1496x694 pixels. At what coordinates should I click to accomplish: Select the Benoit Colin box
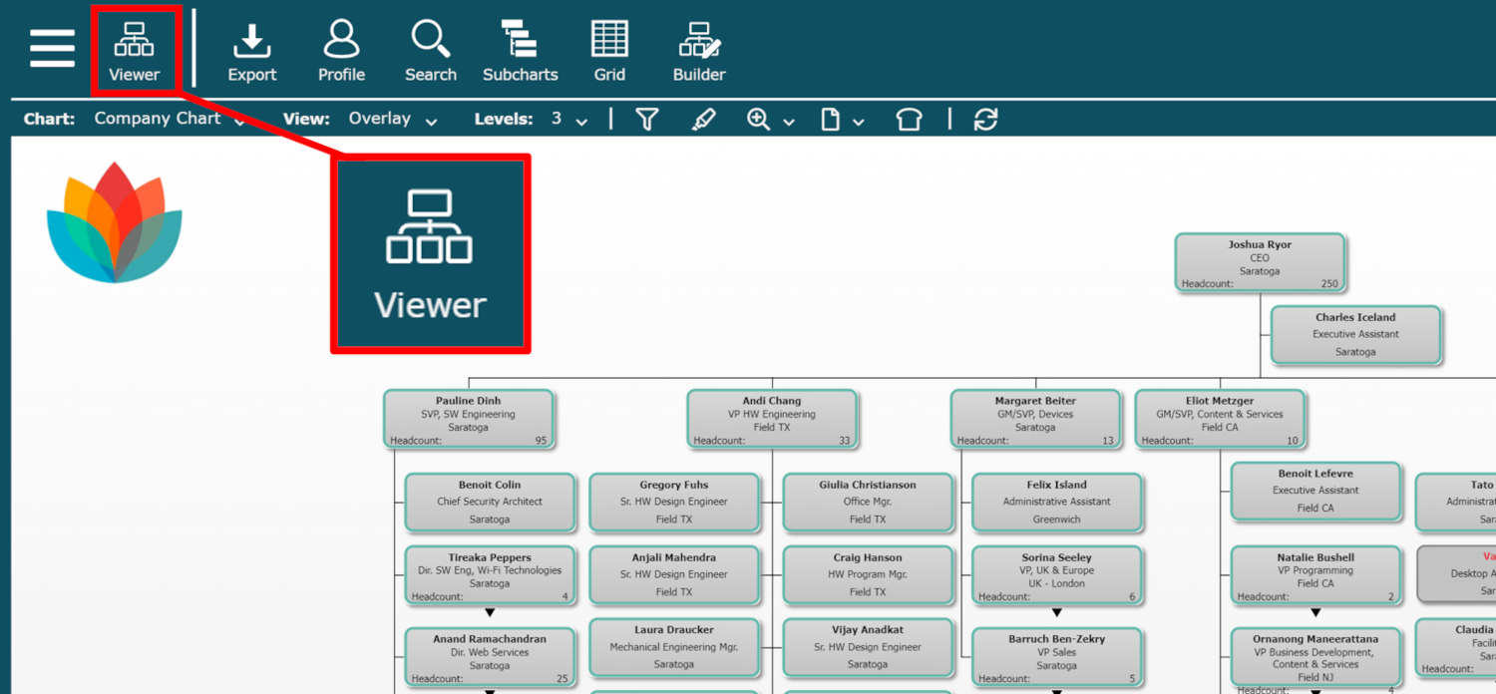pyautogui.click(x=490, y=502)
